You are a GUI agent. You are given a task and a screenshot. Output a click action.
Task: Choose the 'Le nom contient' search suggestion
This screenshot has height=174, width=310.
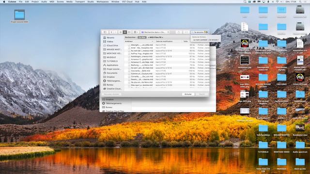click(206, 40)
